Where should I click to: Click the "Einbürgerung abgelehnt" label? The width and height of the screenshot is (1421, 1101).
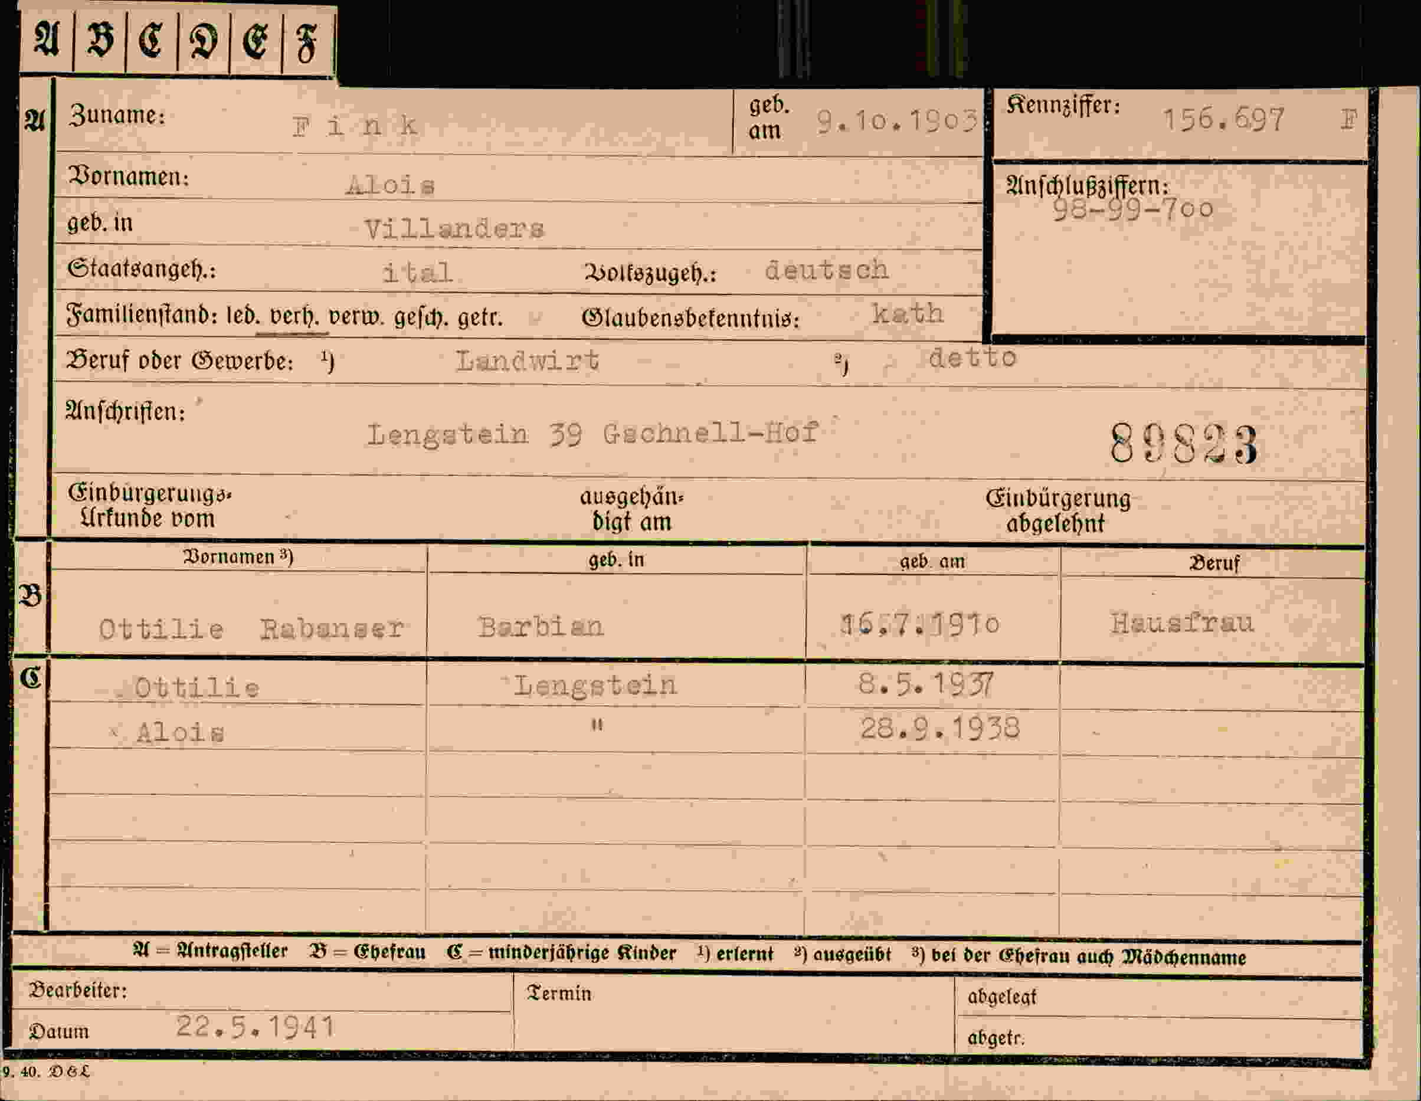pyautogui.click(x=1058, y=511)
